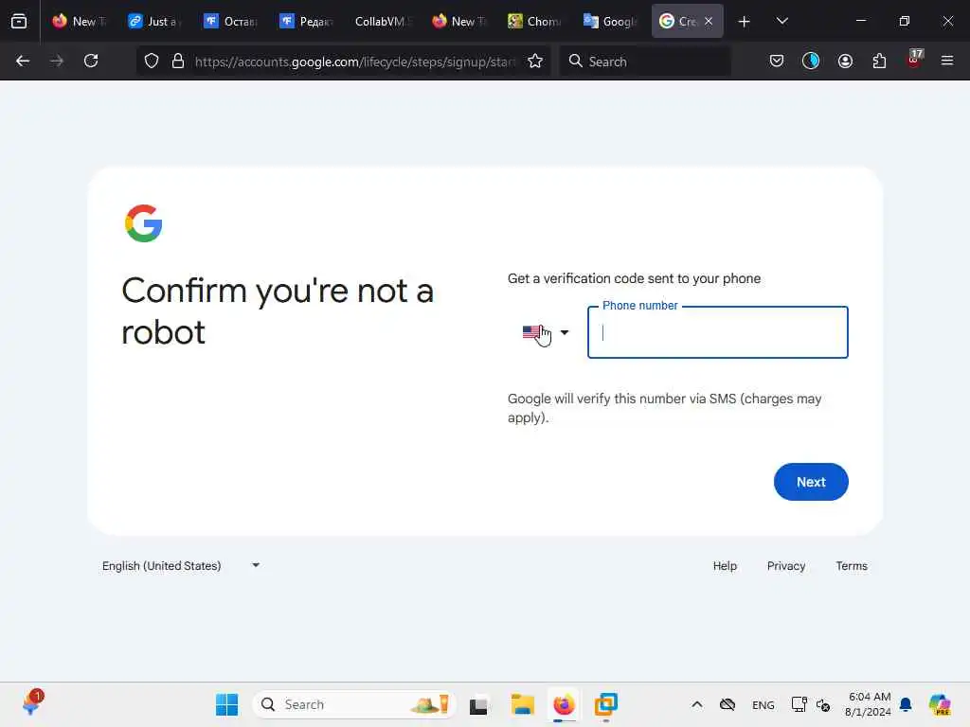Open the Privacy link
The image size is (970, 727).
785,566
